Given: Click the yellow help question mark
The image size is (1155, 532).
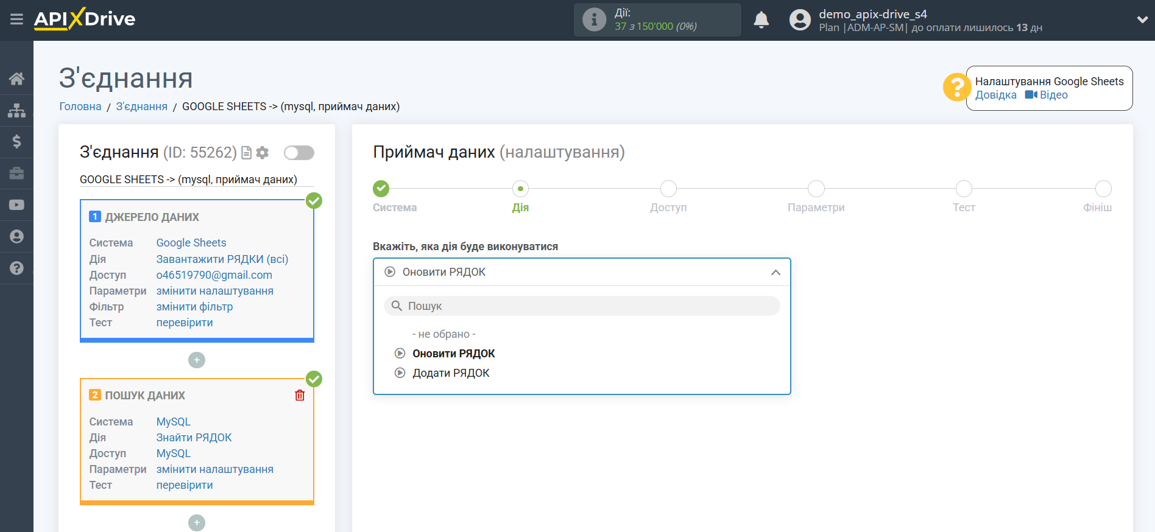Looking at the screenshot, I should click(x=956, y=87).
